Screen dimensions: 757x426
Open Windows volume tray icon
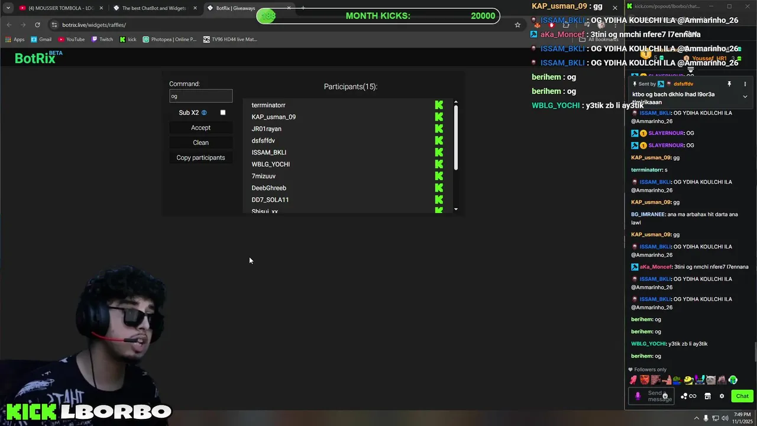tap(725, 418)
